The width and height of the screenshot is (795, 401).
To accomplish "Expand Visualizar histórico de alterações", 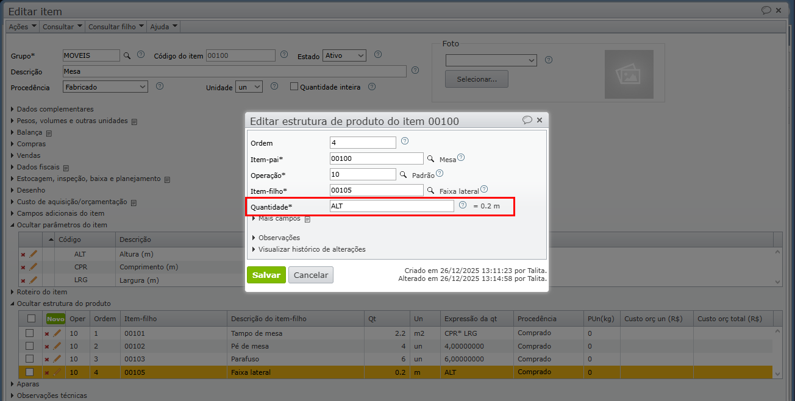I will (x=308, y=249).
